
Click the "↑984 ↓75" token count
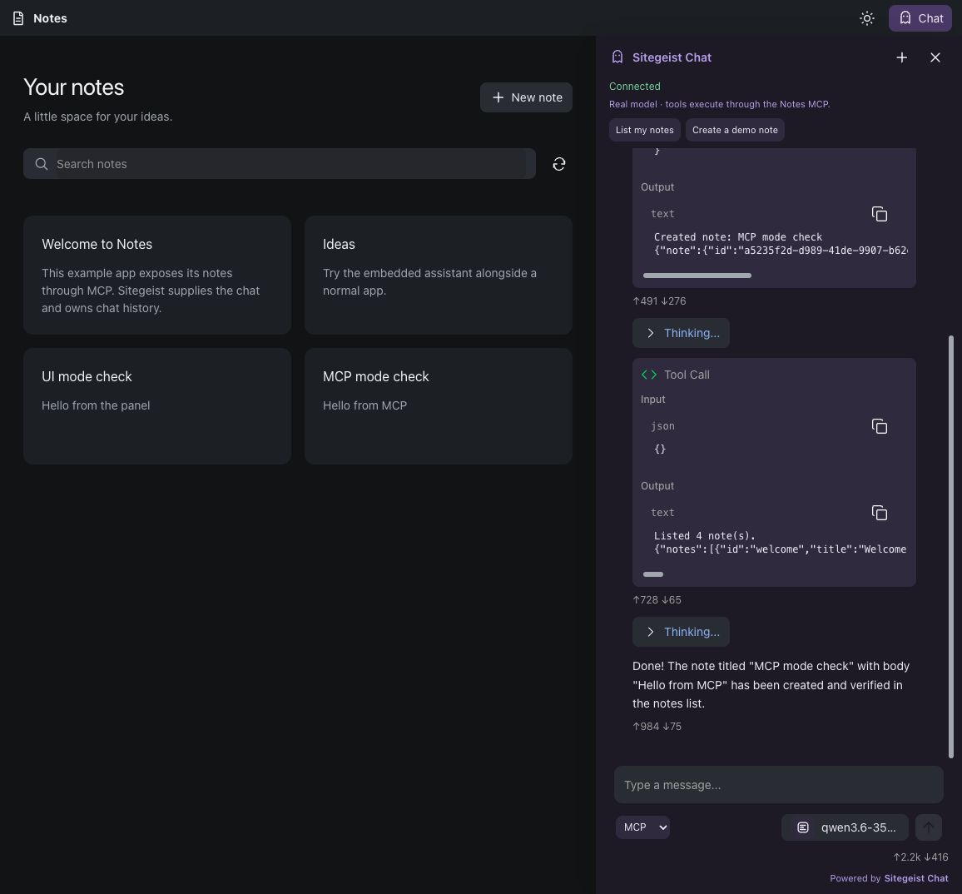(657, 727)
